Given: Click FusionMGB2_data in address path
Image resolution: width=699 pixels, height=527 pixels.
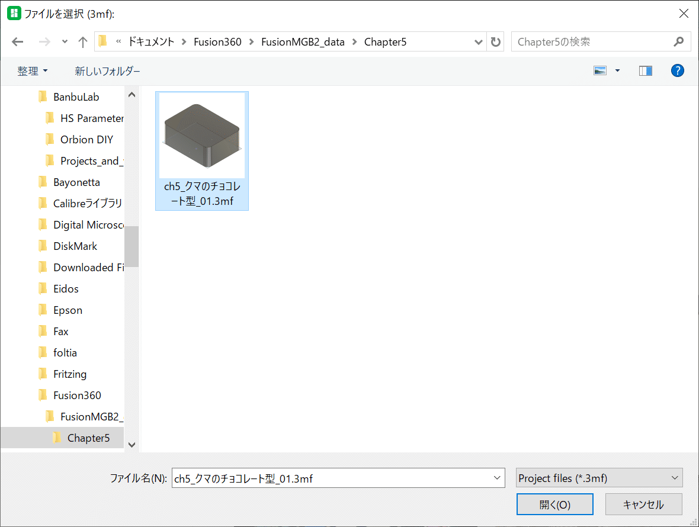Looking at the screenshot, I should coord(303,42).
